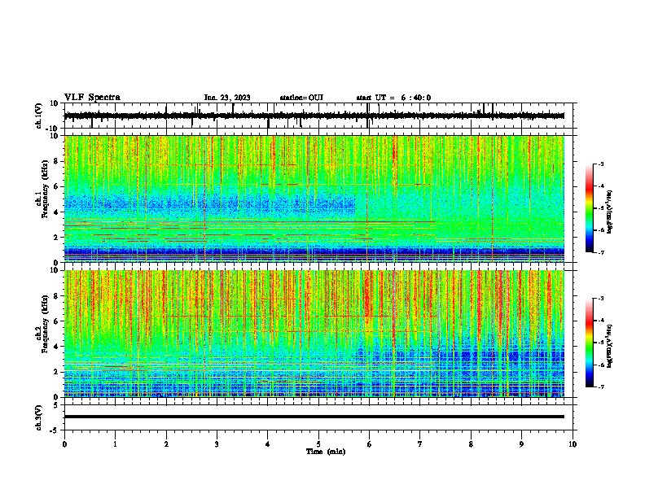
Task: Click the 5 tick label on the ch.3(V) axis
Action: click(x=56, y=405)
